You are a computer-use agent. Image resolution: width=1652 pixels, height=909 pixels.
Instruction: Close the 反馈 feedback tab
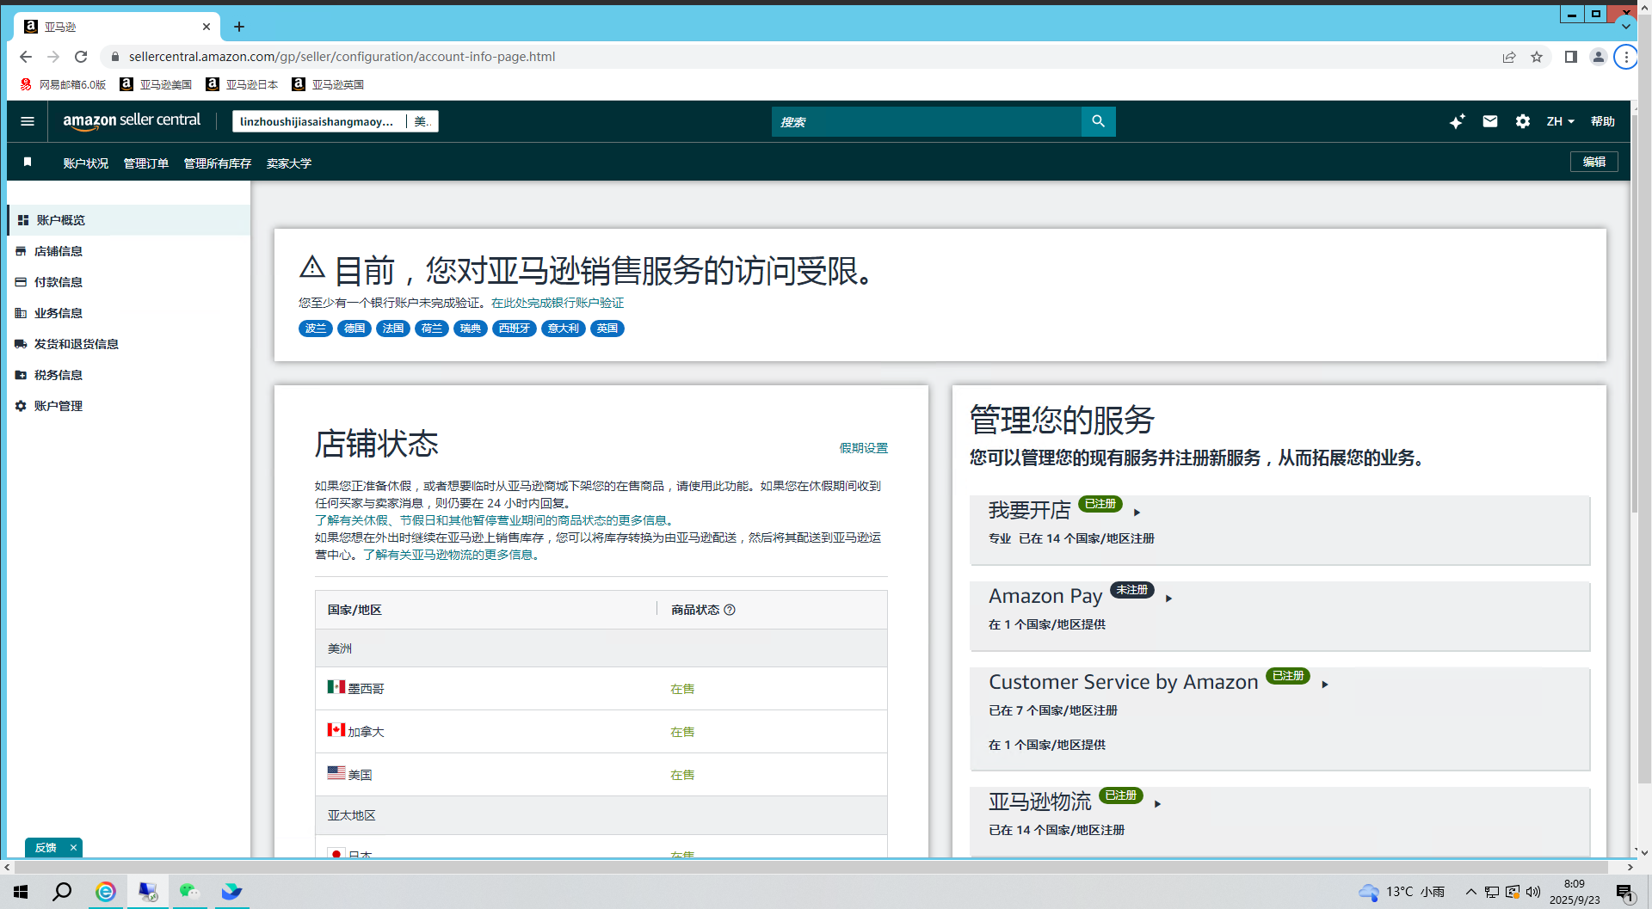73,847
